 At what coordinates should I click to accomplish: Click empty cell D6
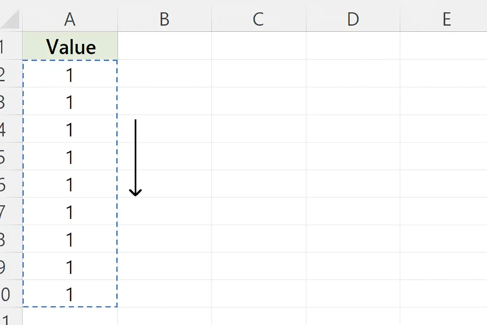(353, 184)
